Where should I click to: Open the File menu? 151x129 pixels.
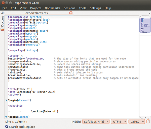(5, 8)
